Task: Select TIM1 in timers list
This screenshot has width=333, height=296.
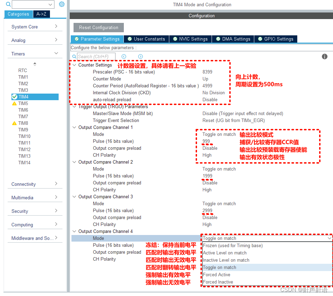Action: coord(23,77)
